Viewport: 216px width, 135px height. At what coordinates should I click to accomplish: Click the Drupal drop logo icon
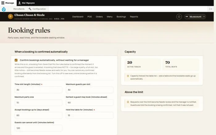pyautogui.click(x=4, y=9)
